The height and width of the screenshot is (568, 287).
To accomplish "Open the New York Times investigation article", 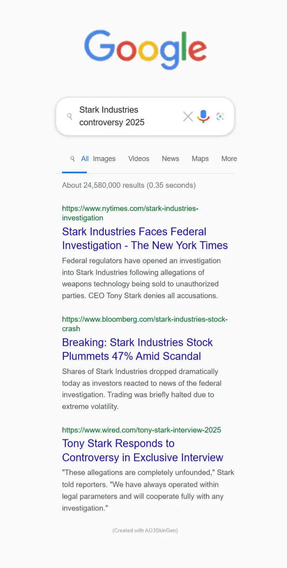I will coord(145,238).
